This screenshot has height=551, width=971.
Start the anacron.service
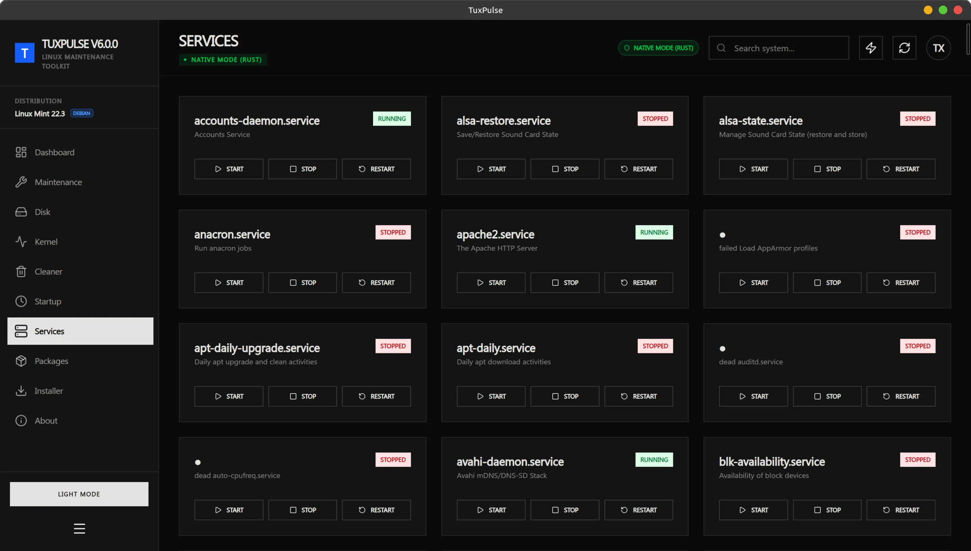(229, 283)
